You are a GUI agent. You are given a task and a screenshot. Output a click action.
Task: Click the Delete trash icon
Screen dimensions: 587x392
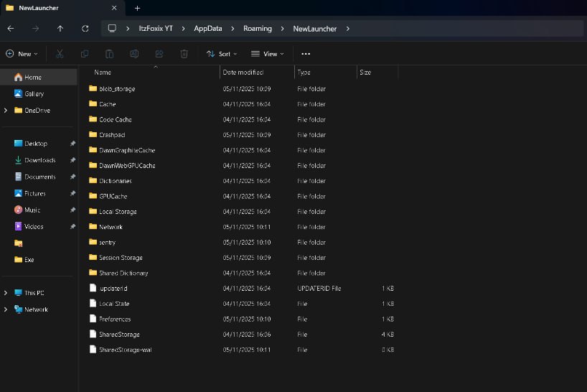point(184,54)
